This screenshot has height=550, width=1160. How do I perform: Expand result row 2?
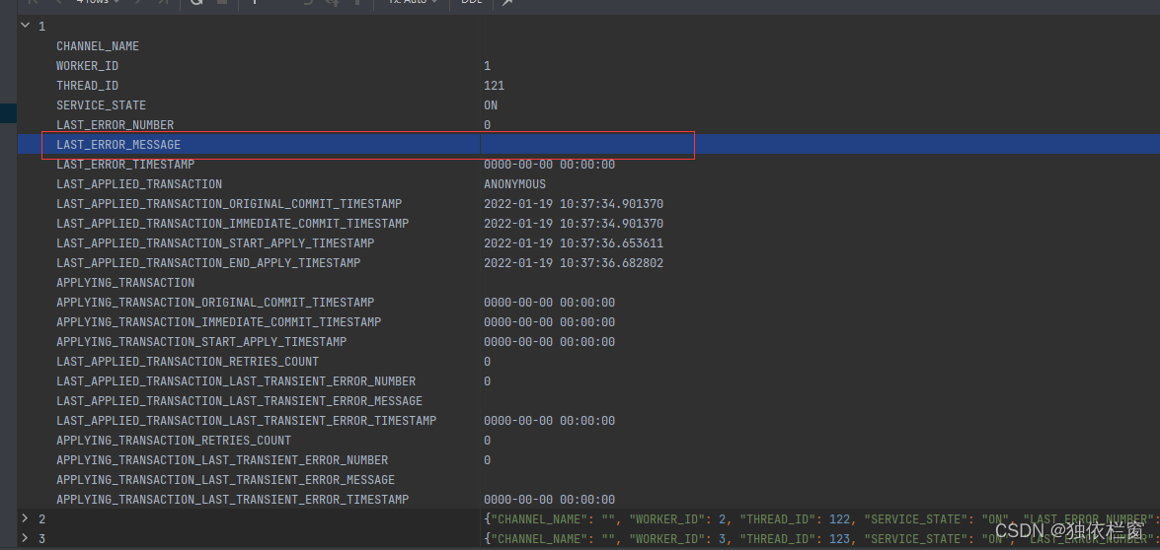click(25, 518)
